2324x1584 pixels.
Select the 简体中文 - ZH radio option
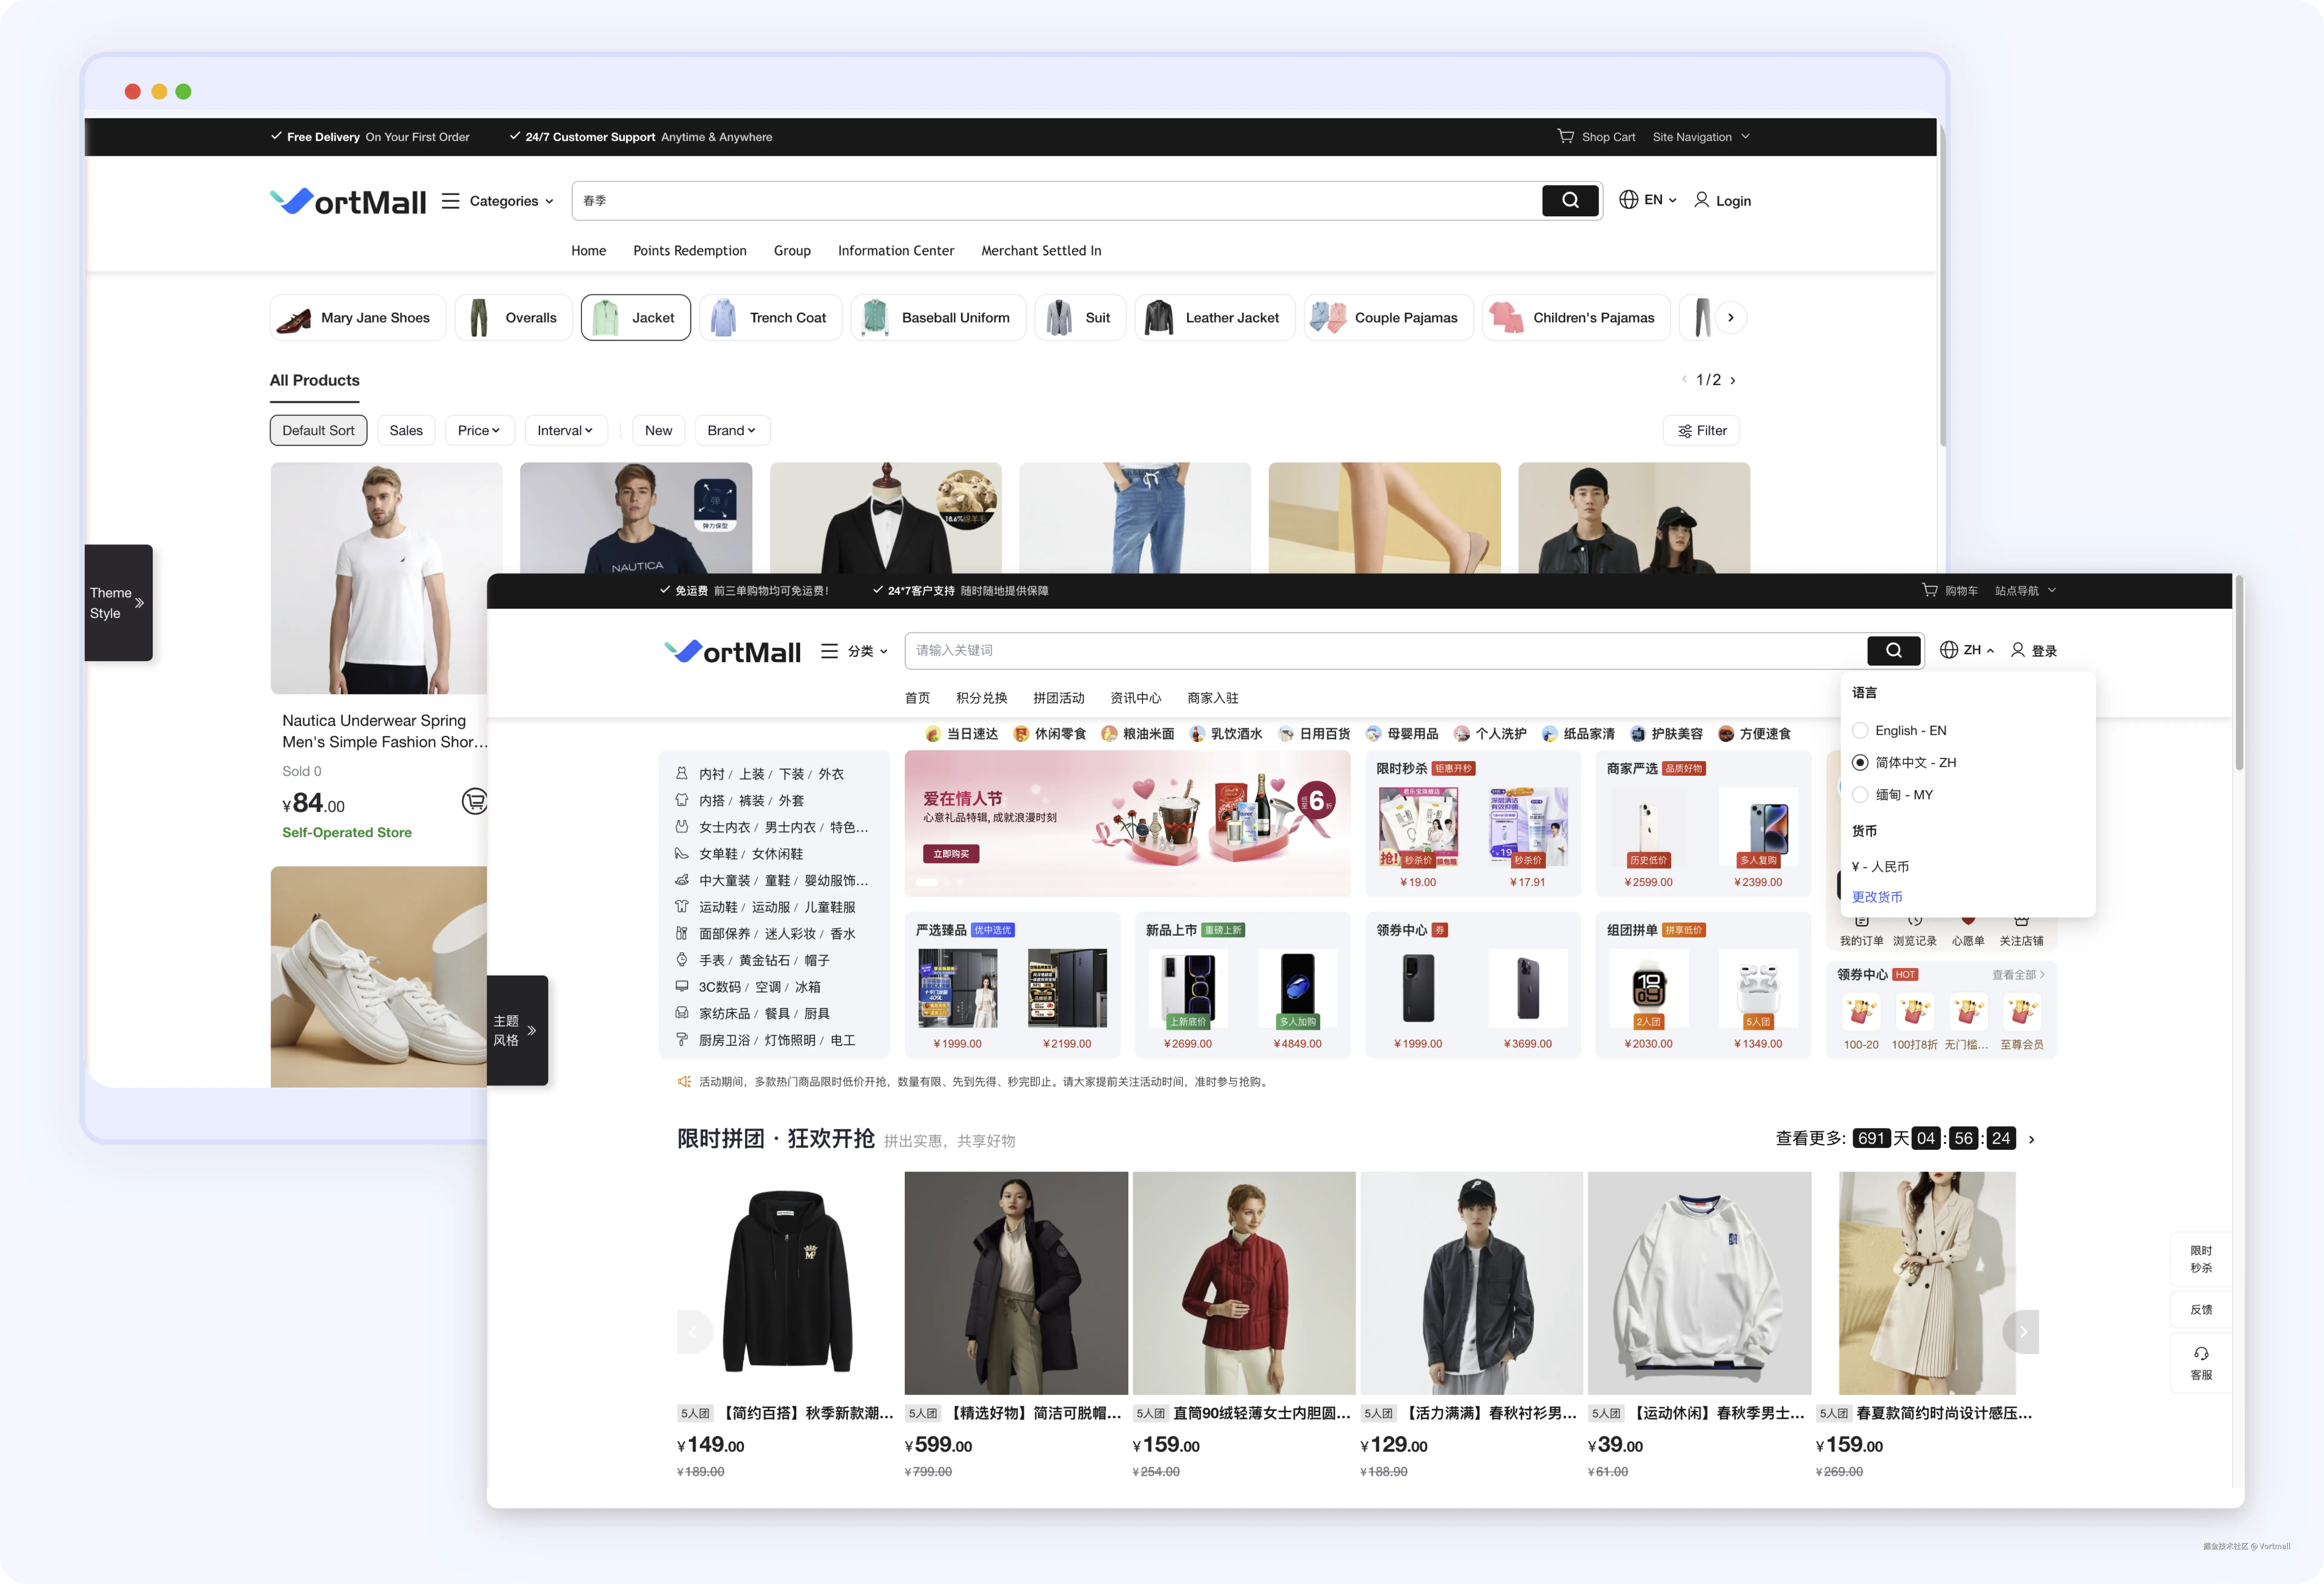coord(1860,763)
